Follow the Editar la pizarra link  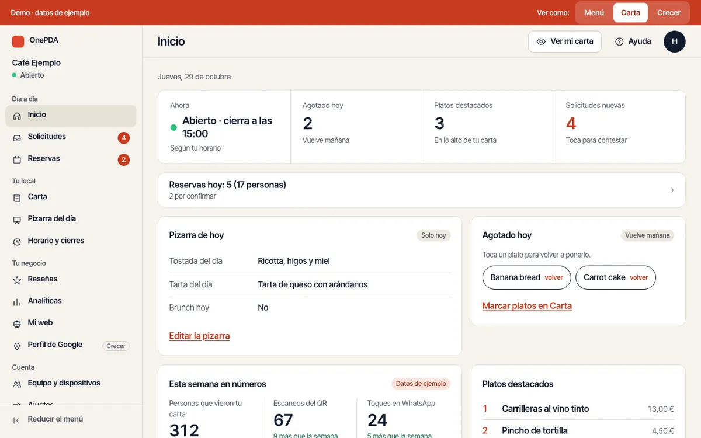pos(199,336)
